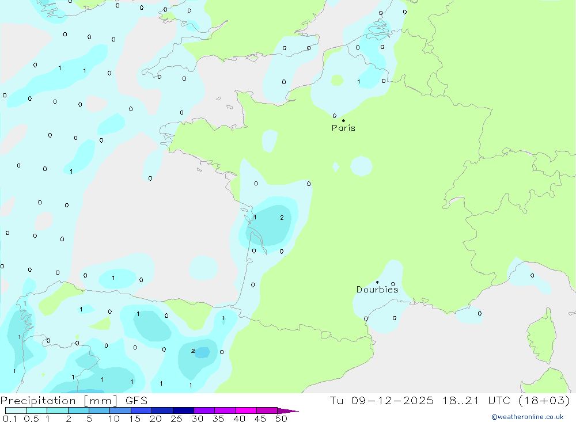Click the forecast date 09-12-2025 text
576x422 pixels.
(392, 400)
